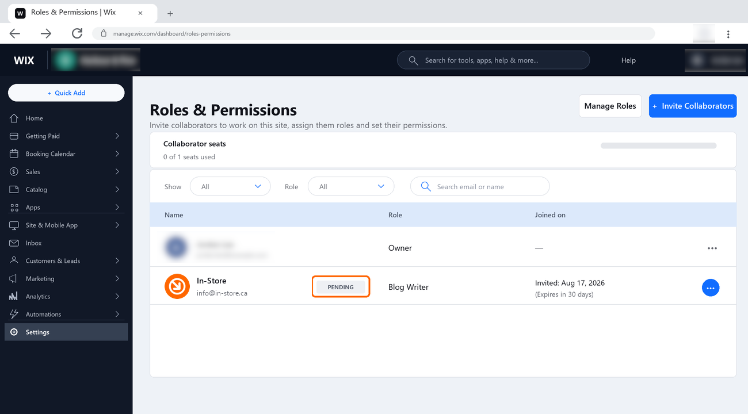Click the Help link in the header
The height and width of the screenshot is (414, 748).
628,60
